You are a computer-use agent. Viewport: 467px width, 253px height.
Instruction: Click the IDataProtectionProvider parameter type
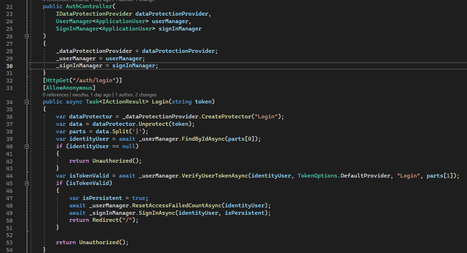point(94,14)
